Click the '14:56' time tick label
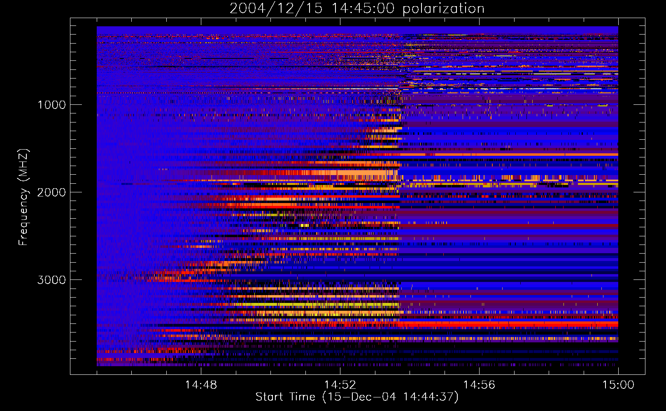The image size is (666, 411). [479, 385]
